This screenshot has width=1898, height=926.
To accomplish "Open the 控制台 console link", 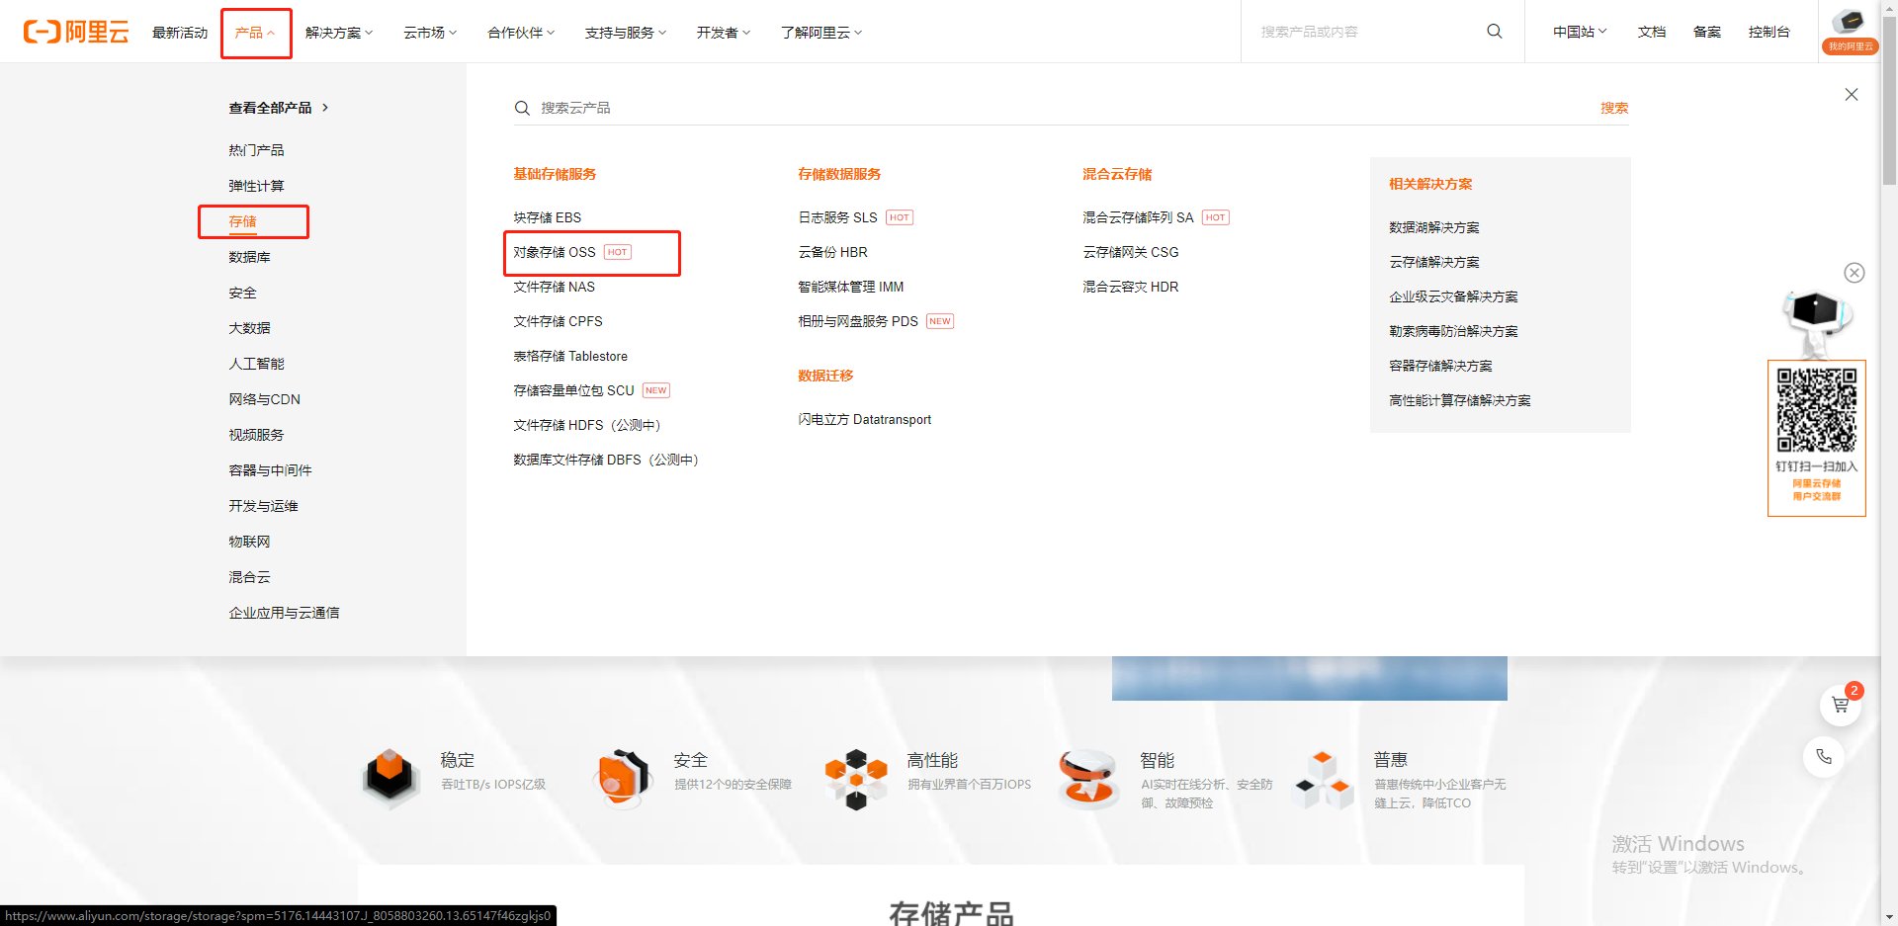I will click(1769, 32).
